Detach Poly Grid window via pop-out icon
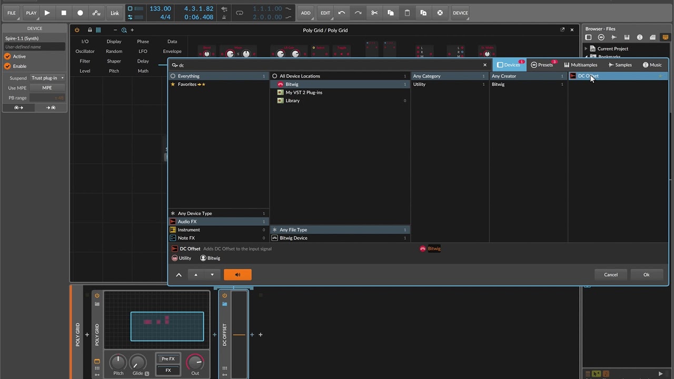This screenshot has width=674, height=379. (x=562, y=30)
